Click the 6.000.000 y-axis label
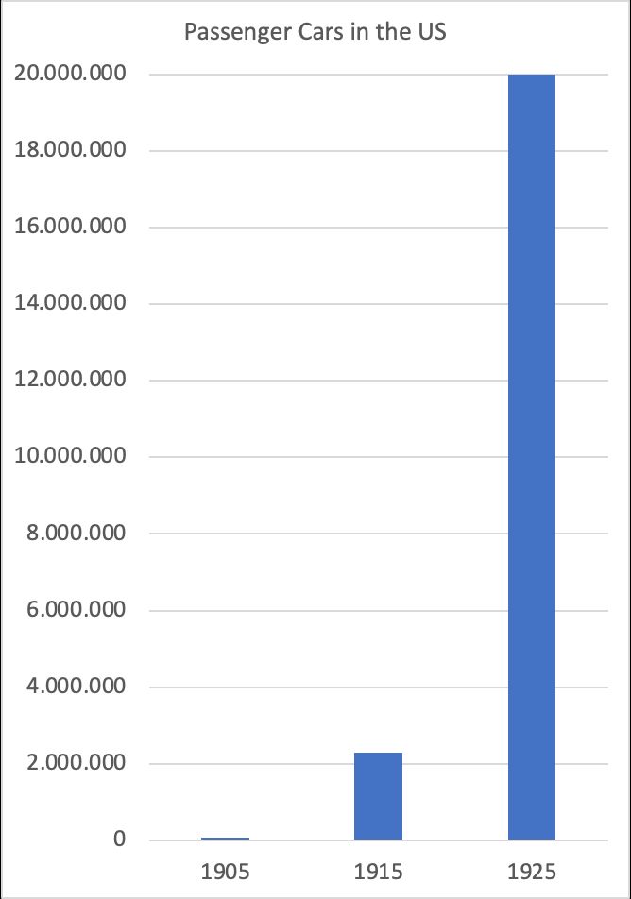 coord(77,610)
